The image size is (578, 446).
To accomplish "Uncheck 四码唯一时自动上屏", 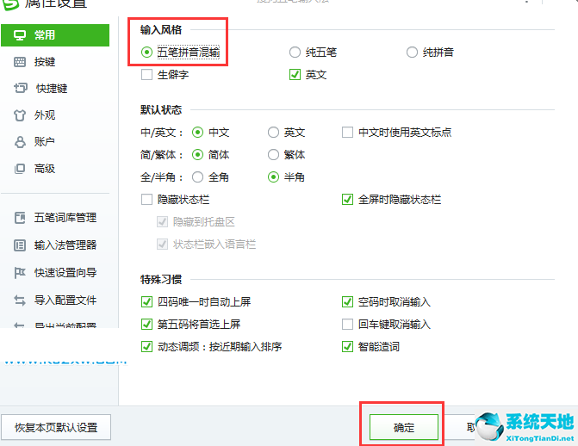I will 146,302.
